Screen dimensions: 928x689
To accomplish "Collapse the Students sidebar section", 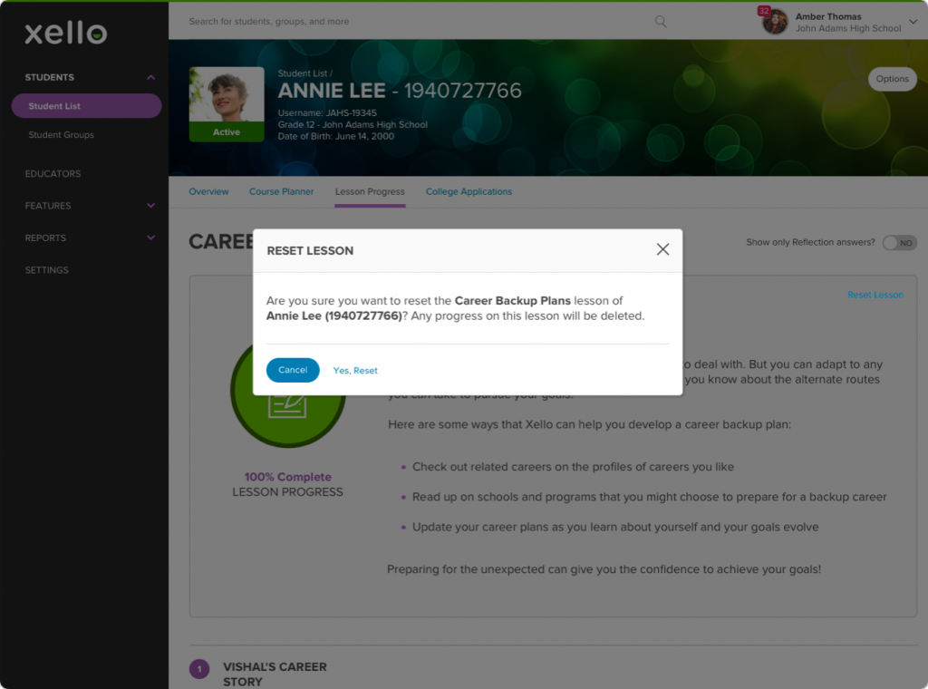I will [150, 78].
